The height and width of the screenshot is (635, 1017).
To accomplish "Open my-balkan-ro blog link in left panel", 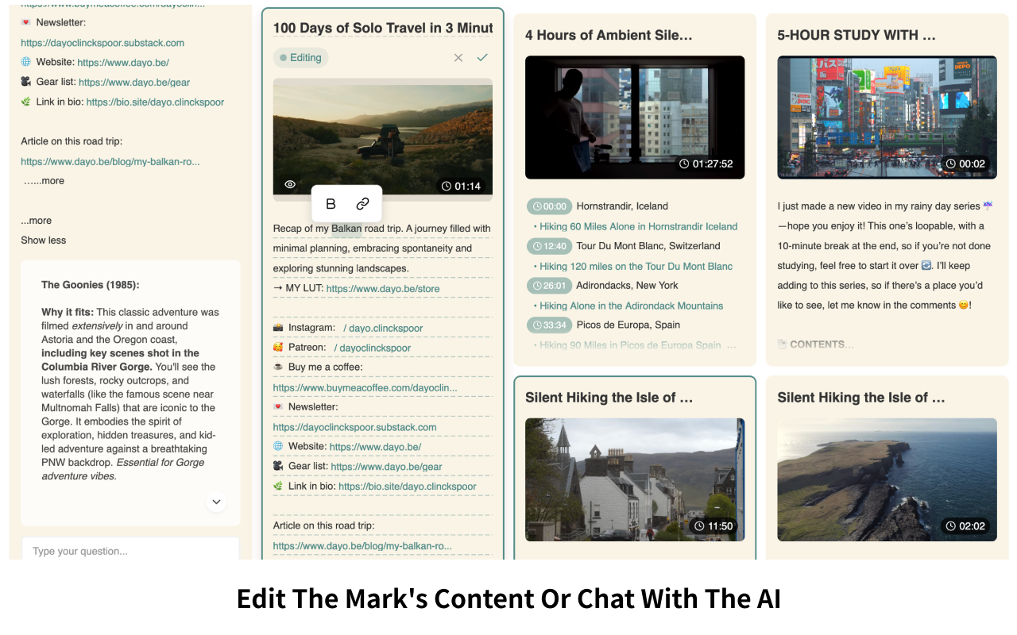I will [x=110, y=162].
